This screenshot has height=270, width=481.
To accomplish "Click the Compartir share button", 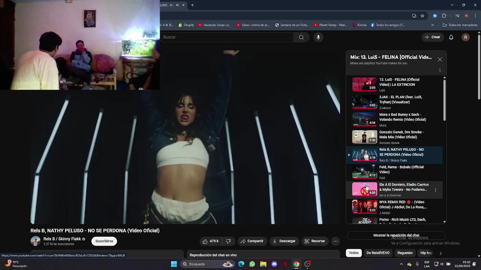I will coord(252,241).
